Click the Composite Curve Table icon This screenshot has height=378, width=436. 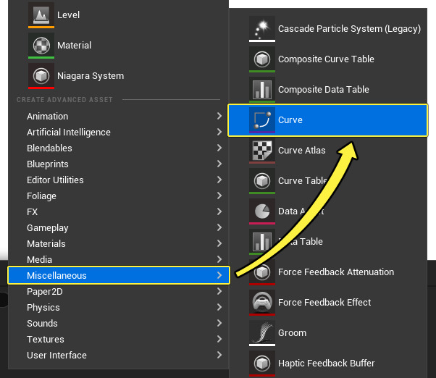click(x=262, y=59)
